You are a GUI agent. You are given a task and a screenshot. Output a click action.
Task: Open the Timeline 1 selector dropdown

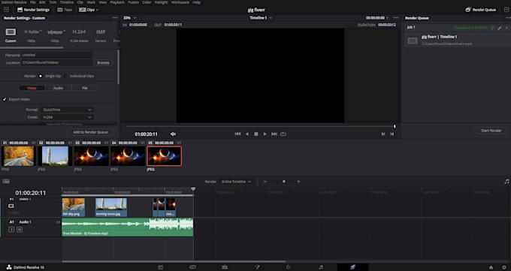pos(261,18)
